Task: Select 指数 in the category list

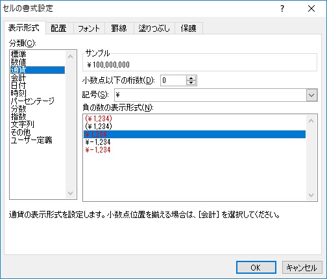Action: coord(38,117)
